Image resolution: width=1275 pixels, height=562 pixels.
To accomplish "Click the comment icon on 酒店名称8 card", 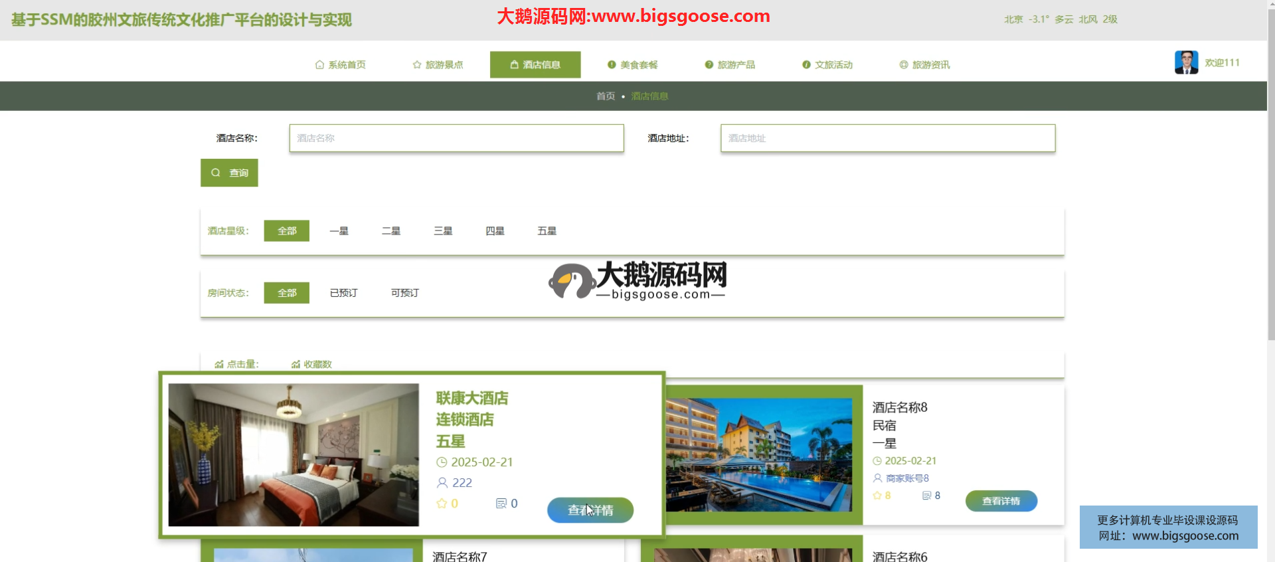I will tap(926, 496).
